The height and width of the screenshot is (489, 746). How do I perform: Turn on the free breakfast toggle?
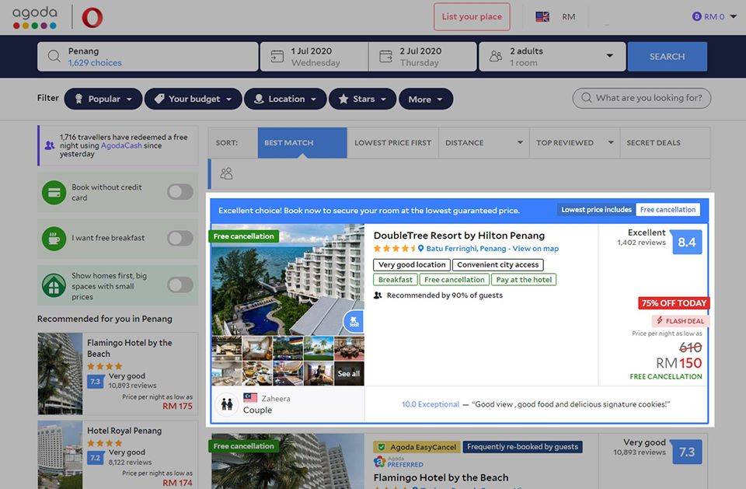click(180, 239)
